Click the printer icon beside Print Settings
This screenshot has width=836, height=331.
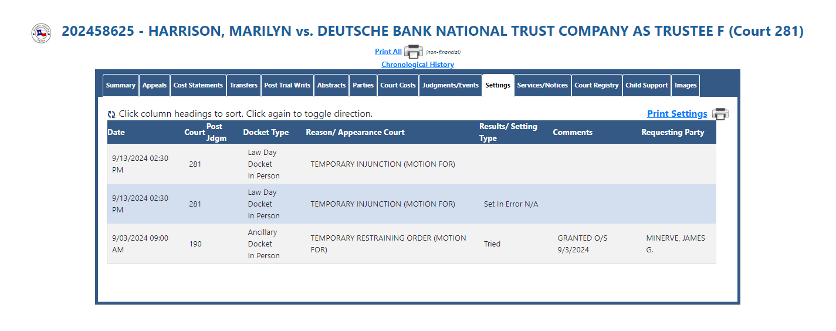point(720,114)
